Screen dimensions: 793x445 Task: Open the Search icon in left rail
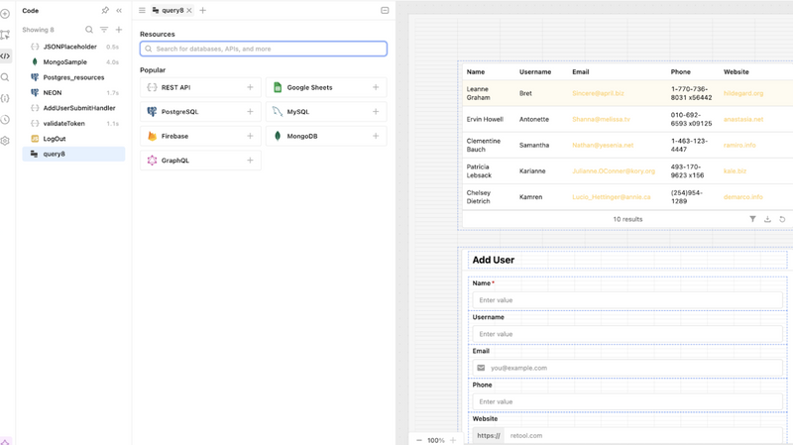pyautogui.click(x=5, y=77)
